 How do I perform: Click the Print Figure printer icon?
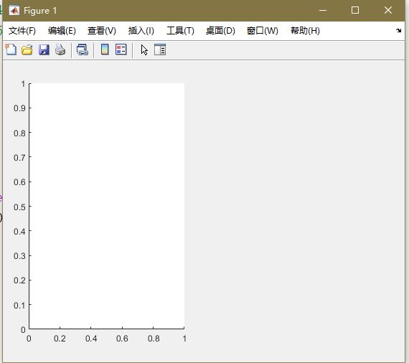60,49
